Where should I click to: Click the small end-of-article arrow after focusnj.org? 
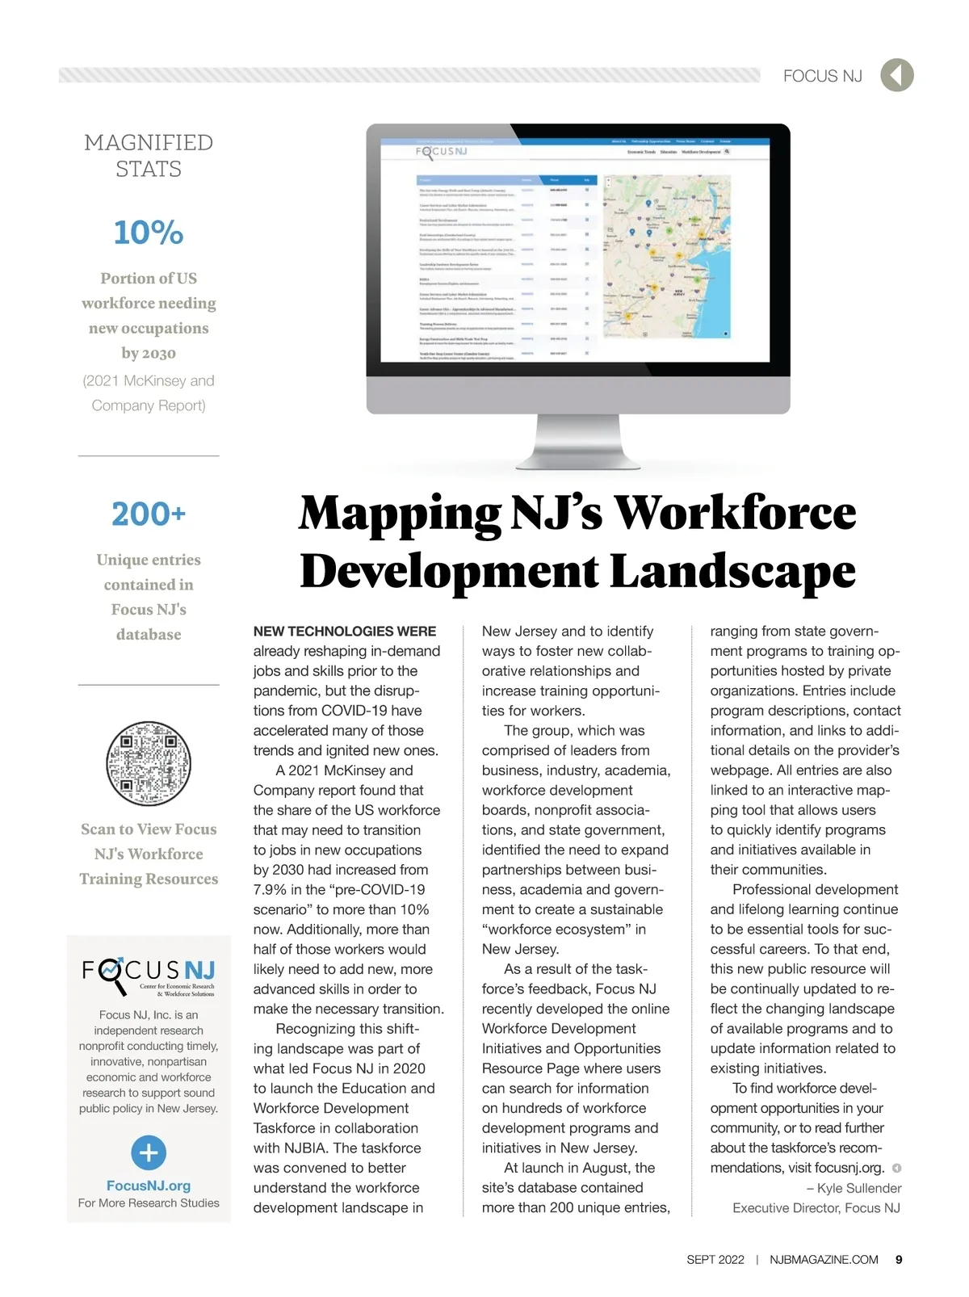click(896, 1168)
